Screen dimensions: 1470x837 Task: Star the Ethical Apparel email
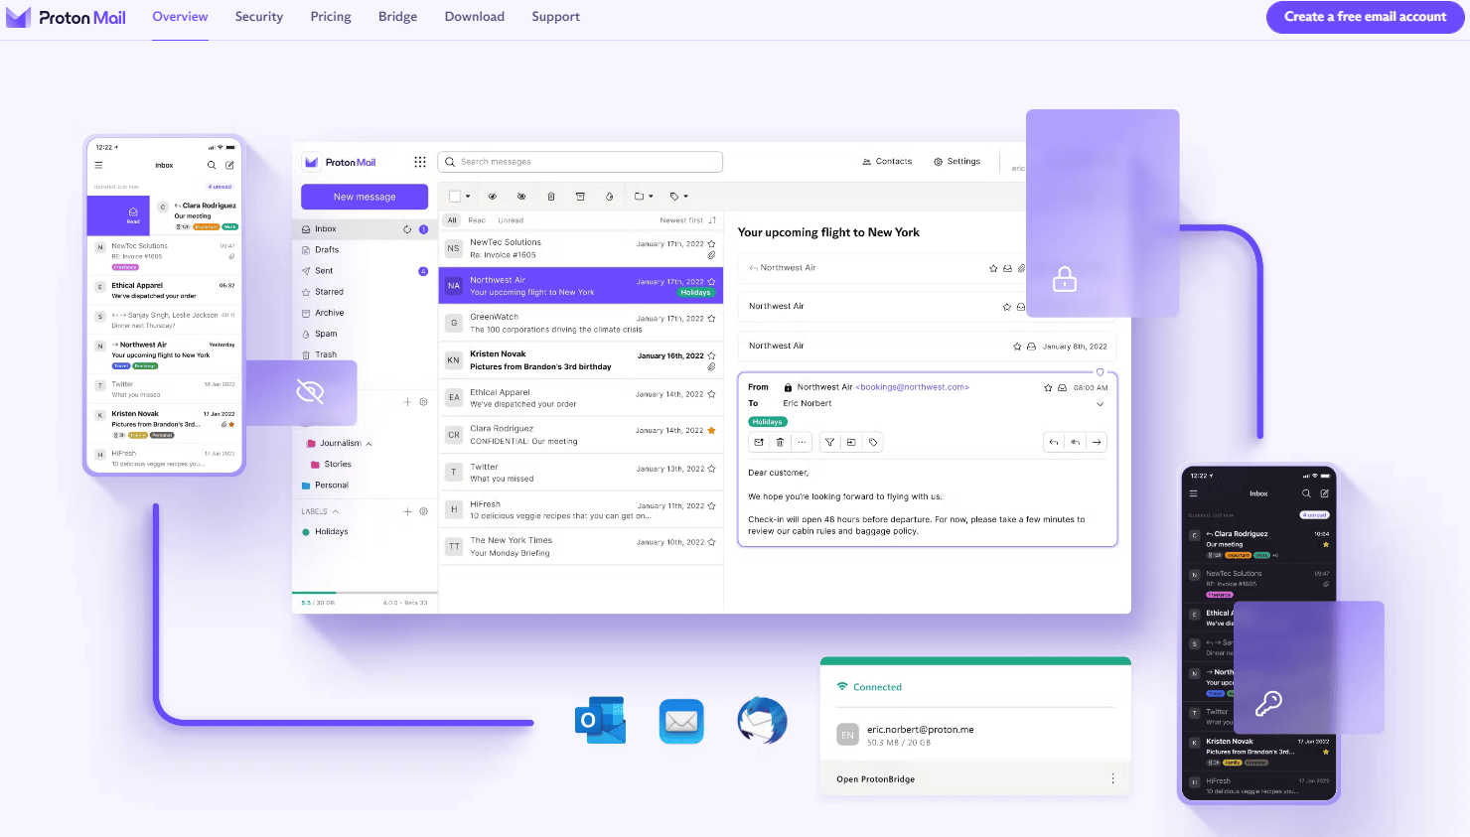point(711,394)
